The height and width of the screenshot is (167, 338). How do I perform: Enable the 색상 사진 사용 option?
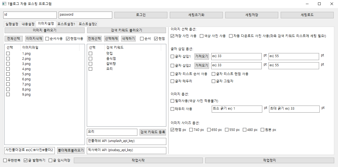(202, 36)
